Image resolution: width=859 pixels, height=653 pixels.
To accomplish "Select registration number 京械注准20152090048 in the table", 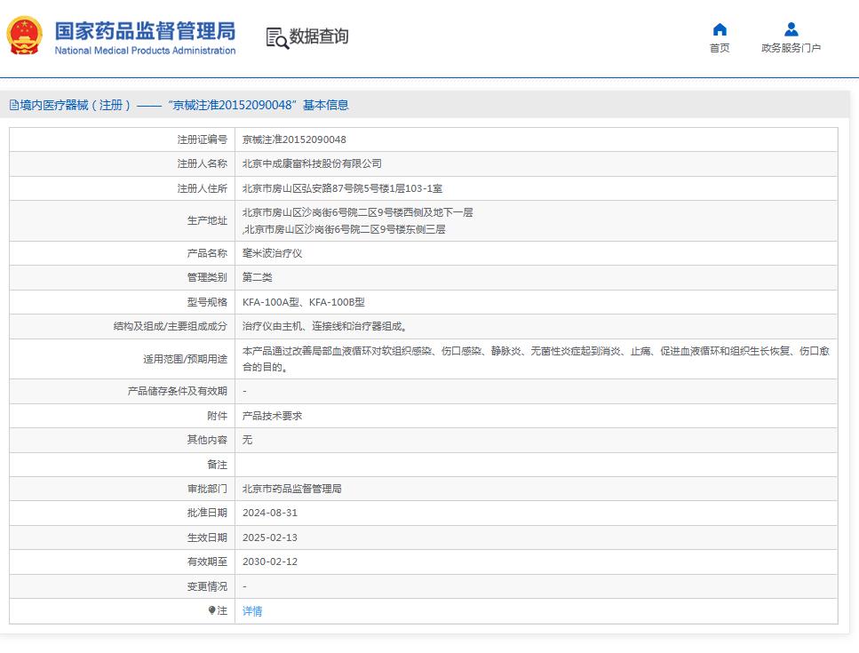I will pyautogui.click(x=295, y=139).
